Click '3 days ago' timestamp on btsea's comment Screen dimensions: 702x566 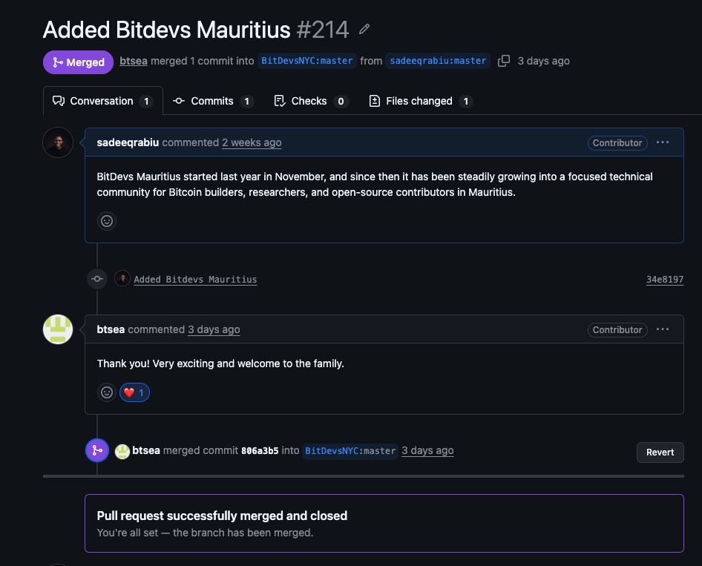(x=214, y=329)
